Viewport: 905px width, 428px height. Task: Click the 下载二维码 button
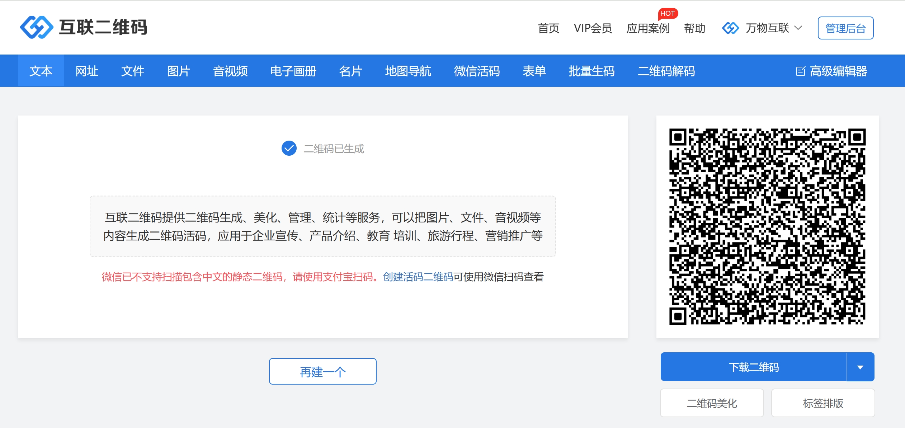point(754,367)
